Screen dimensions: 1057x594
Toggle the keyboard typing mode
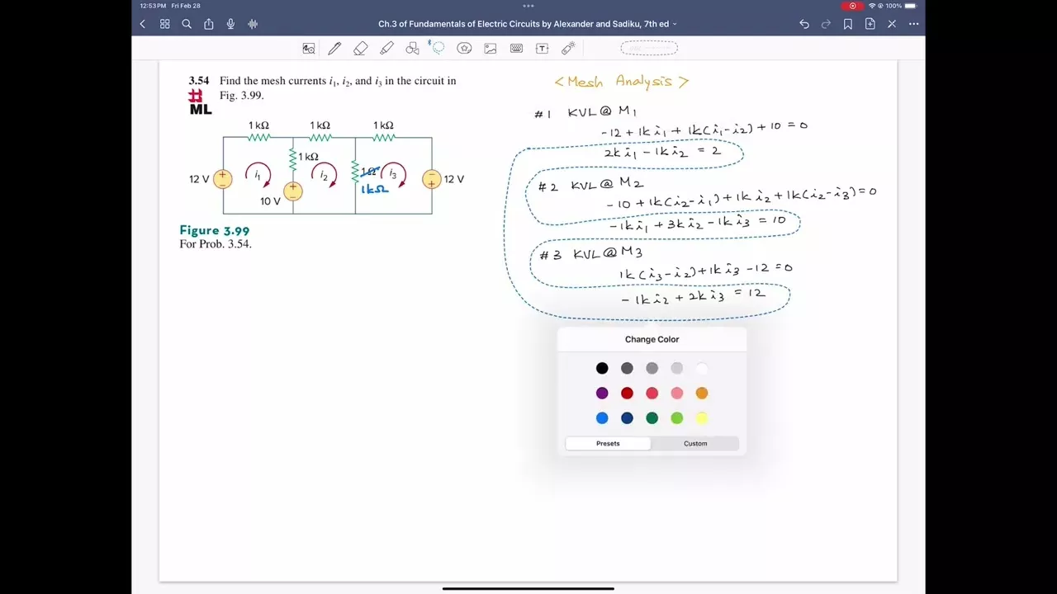(x=516, y=49)
